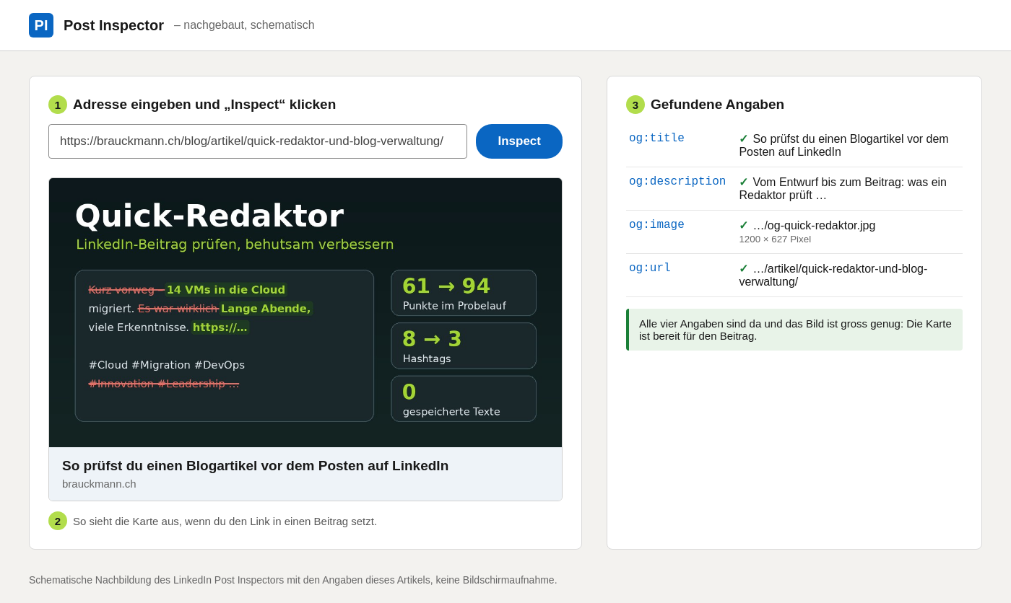Screen dimensions: 1011x603
Task: Click the footer note 'Schematische Nachbildung'
Action: point(292,580)
